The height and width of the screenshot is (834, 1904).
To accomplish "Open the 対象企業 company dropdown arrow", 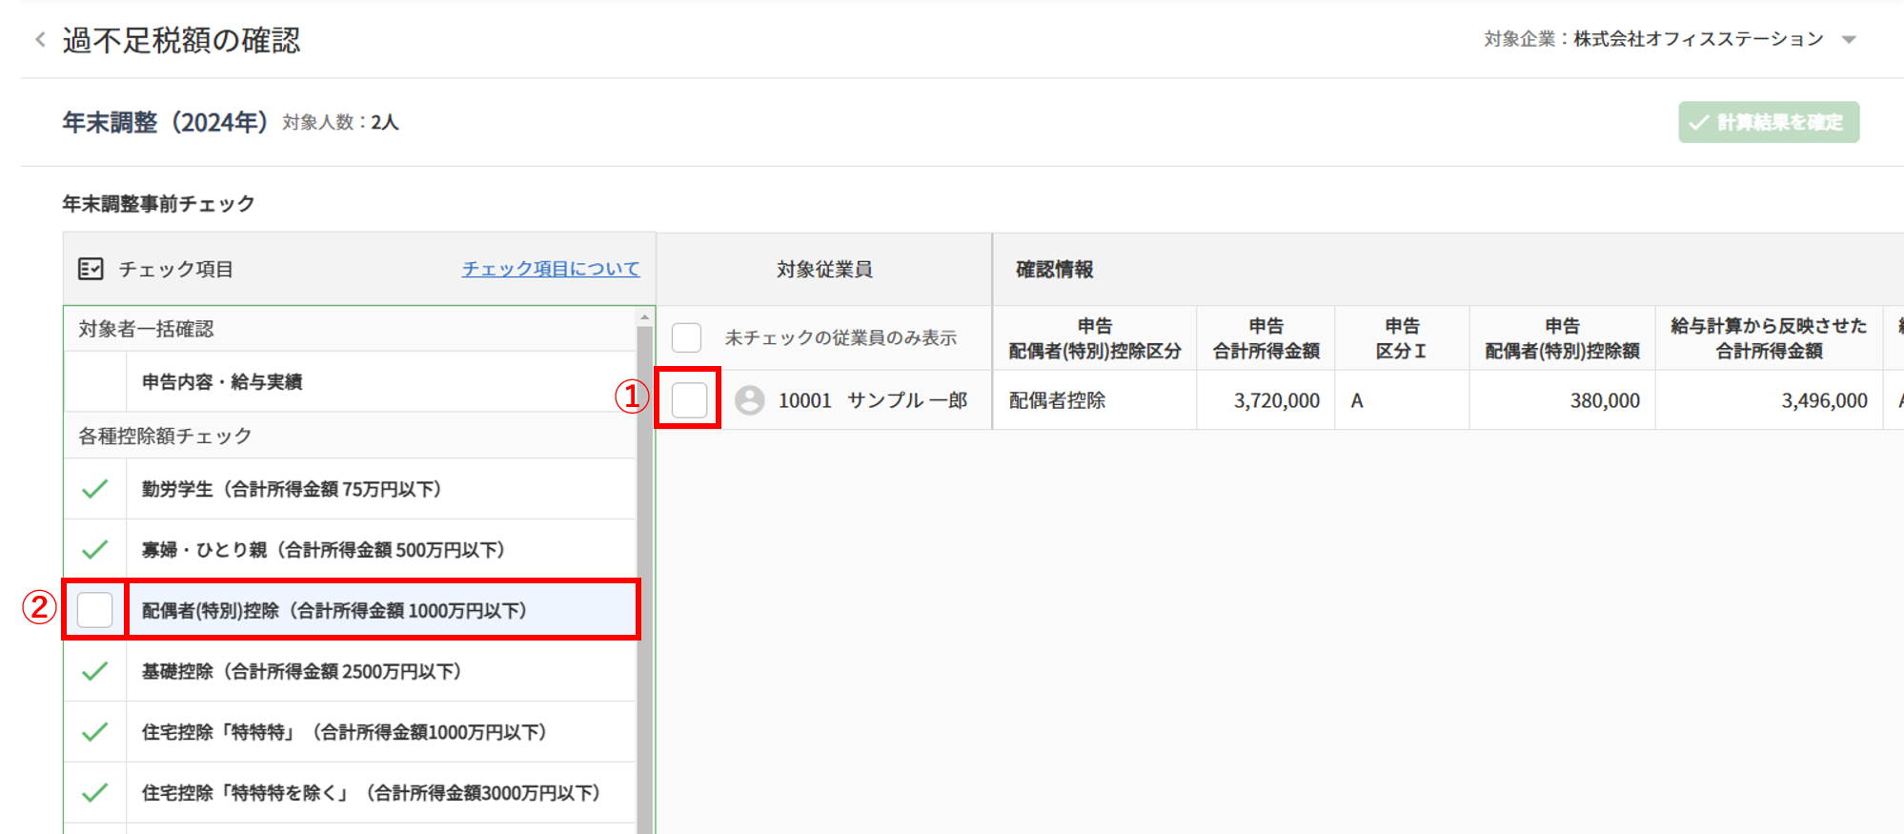I will pyautogui.click(x=1849, y=40).
